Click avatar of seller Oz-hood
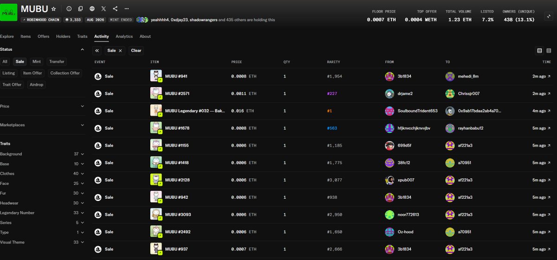Image resolution: width=557 pixels, height=260 pixels. click(x=389, y=232)
